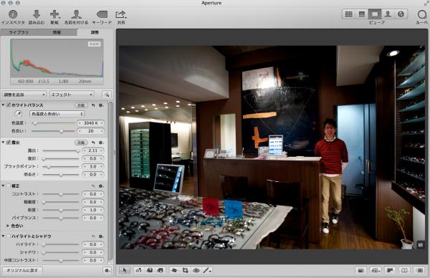This screenshot has height=278, width=430.
Task: Expand the Color tint (色合い) disclosure triangle
Action: pos(8,226)
